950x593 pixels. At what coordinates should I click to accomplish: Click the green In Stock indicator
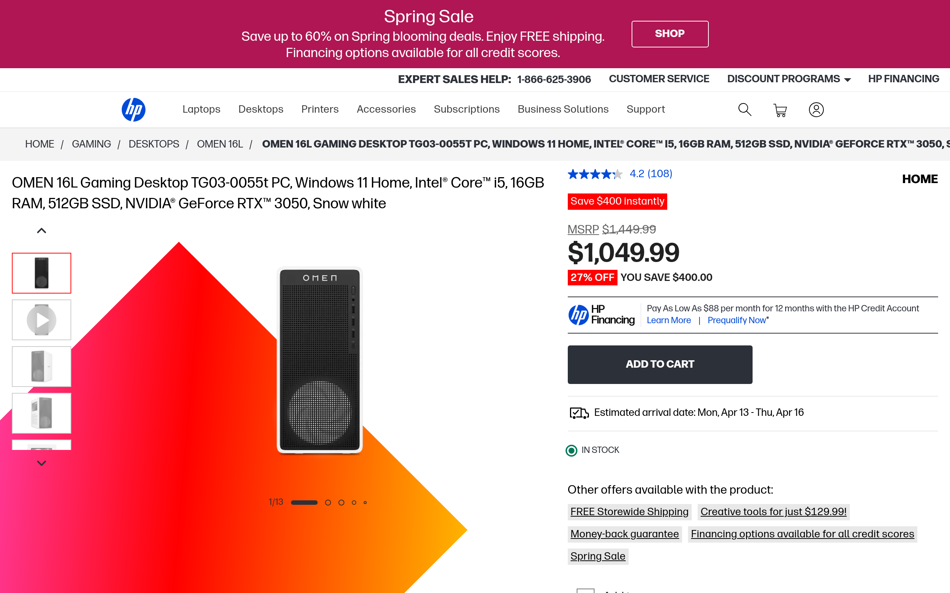pos(571,450)
